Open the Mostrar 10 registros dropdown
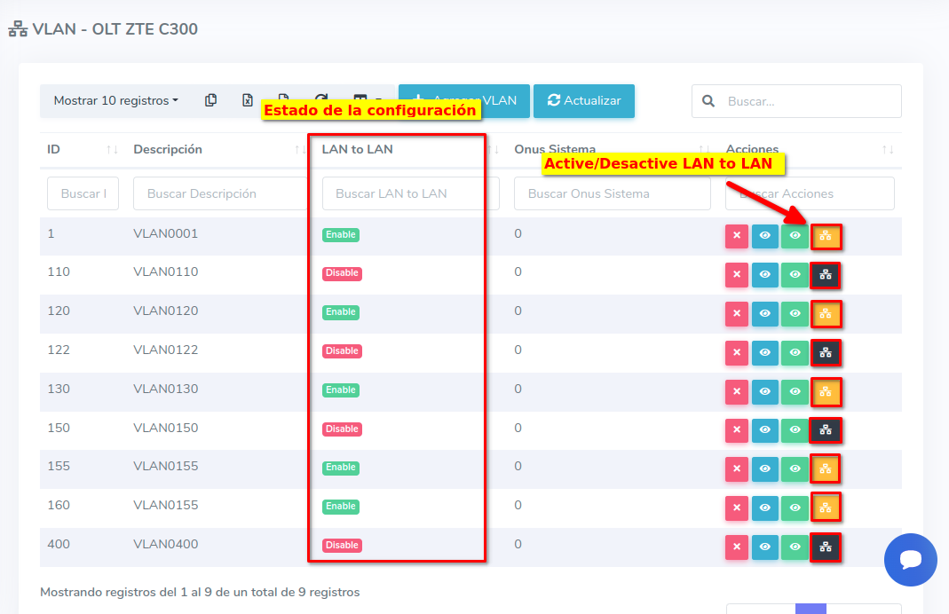This screenshot has height=614, width=949. click(x=115, y=100)
